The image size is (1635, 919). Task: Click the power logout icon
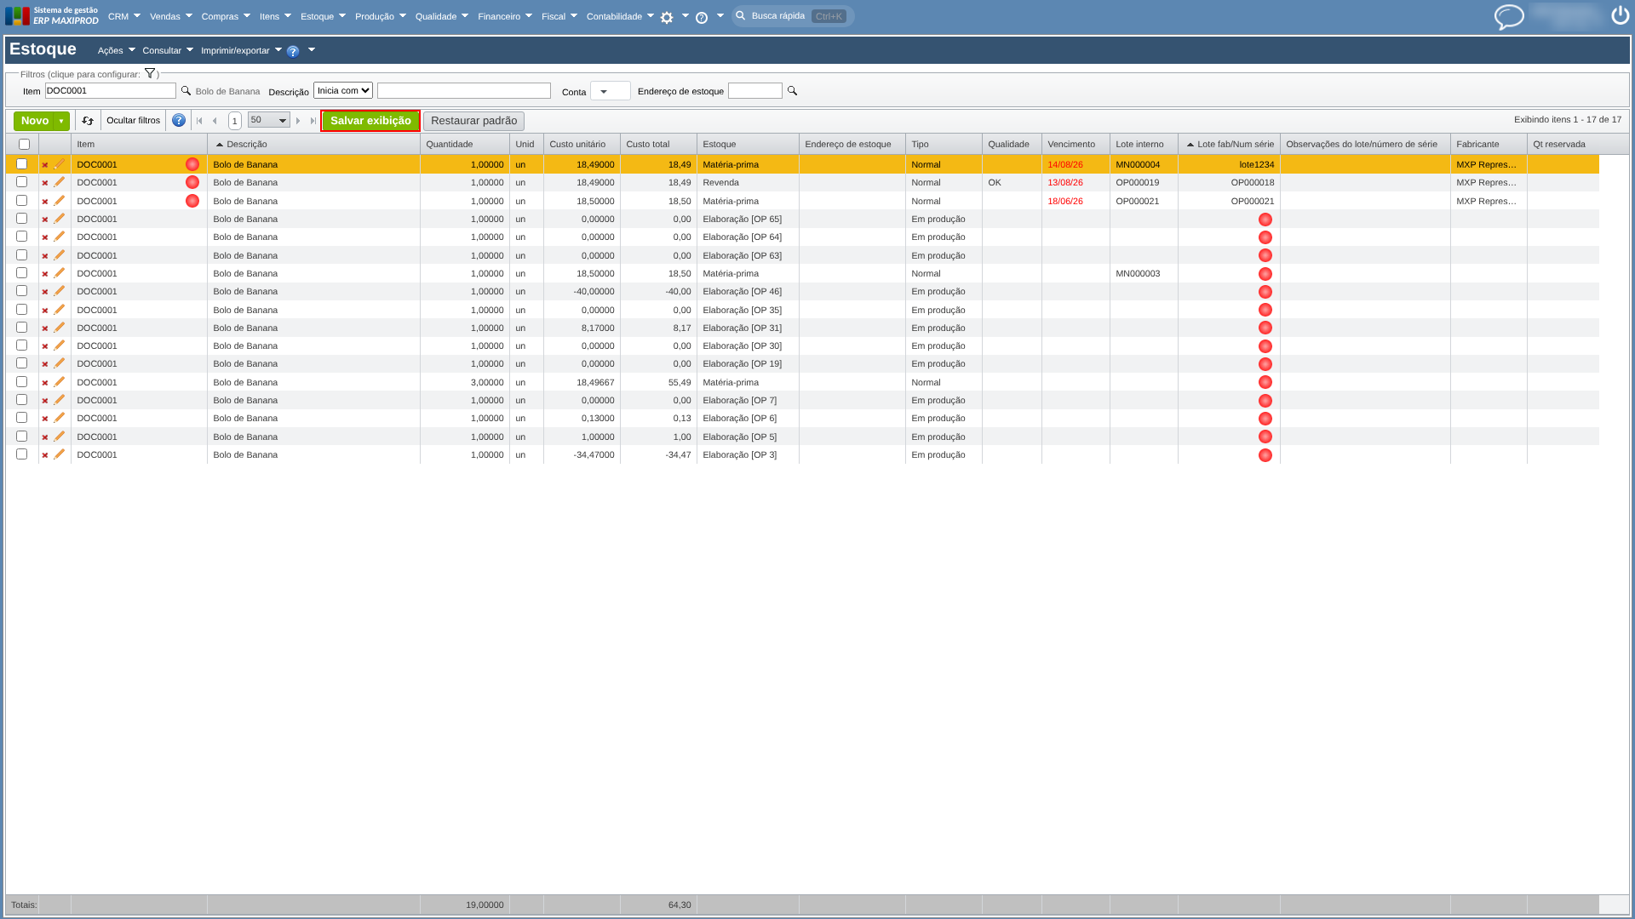coord(1620,15)
